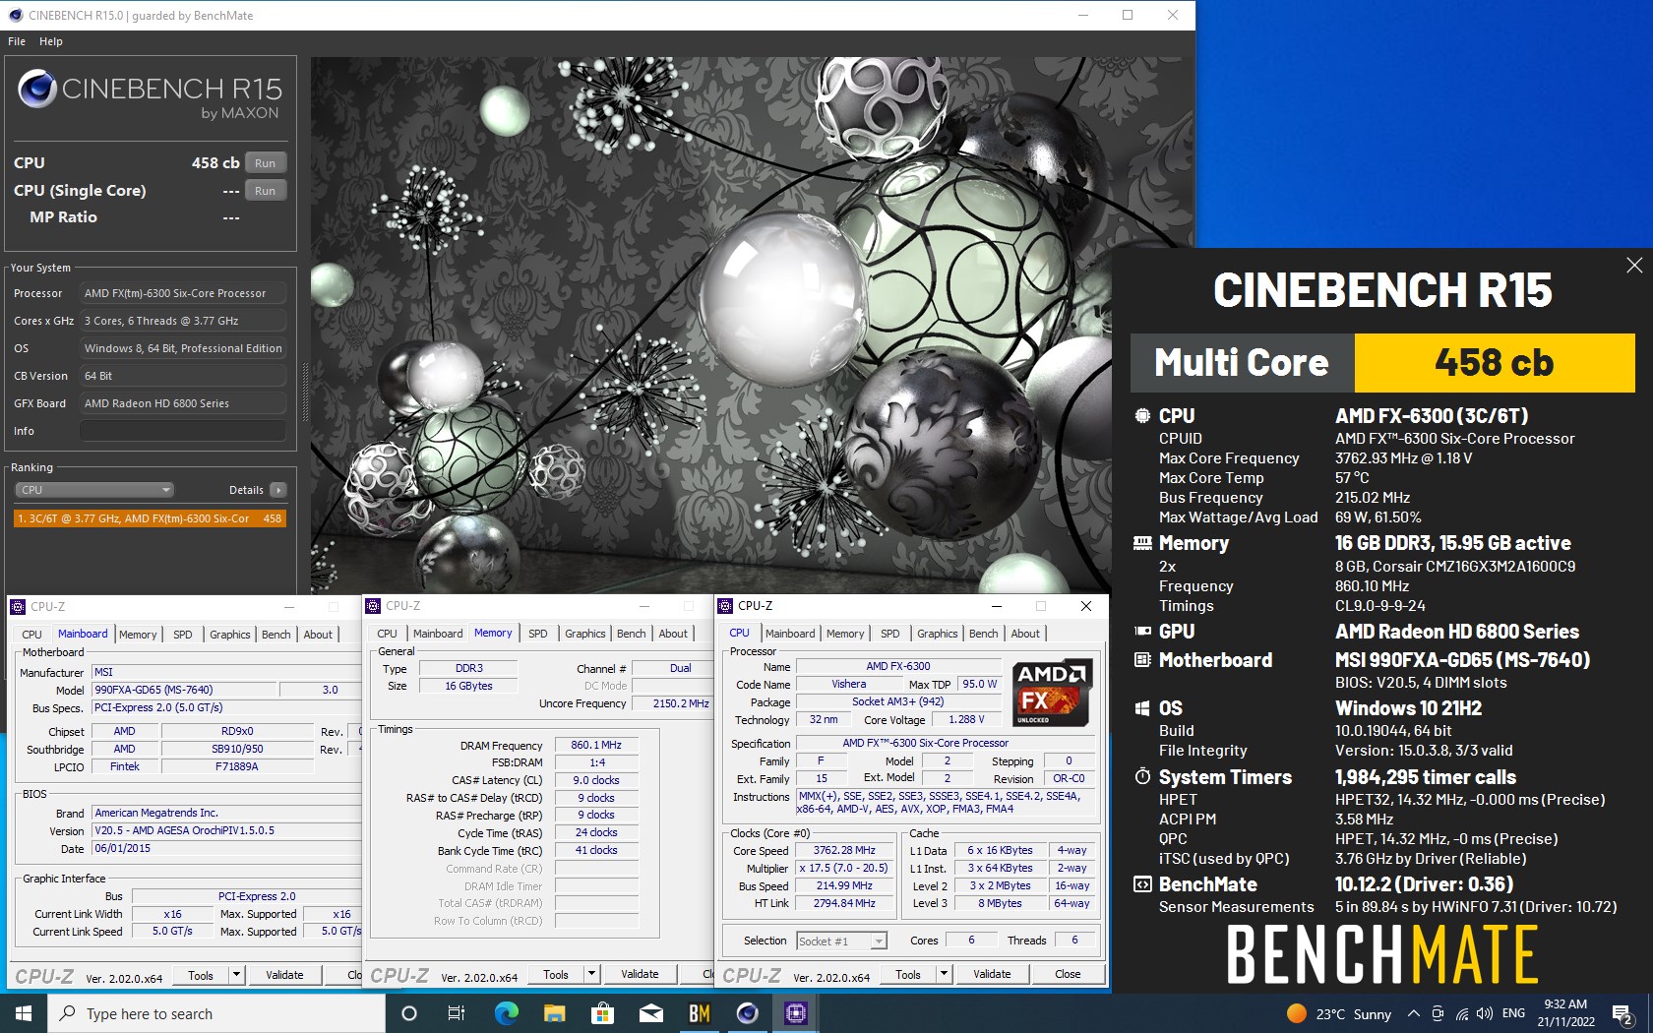Viewport: 1653px width, 1033px height.
Task: Click the BenchMate section icon
Action: [1142, 884]
